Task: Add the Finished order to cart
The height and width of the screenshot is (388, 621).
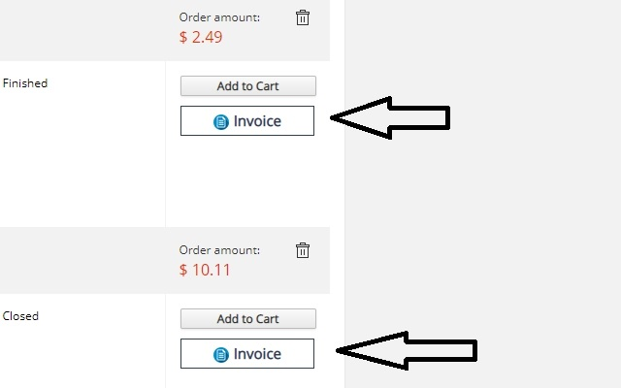Action: [247, 86]
